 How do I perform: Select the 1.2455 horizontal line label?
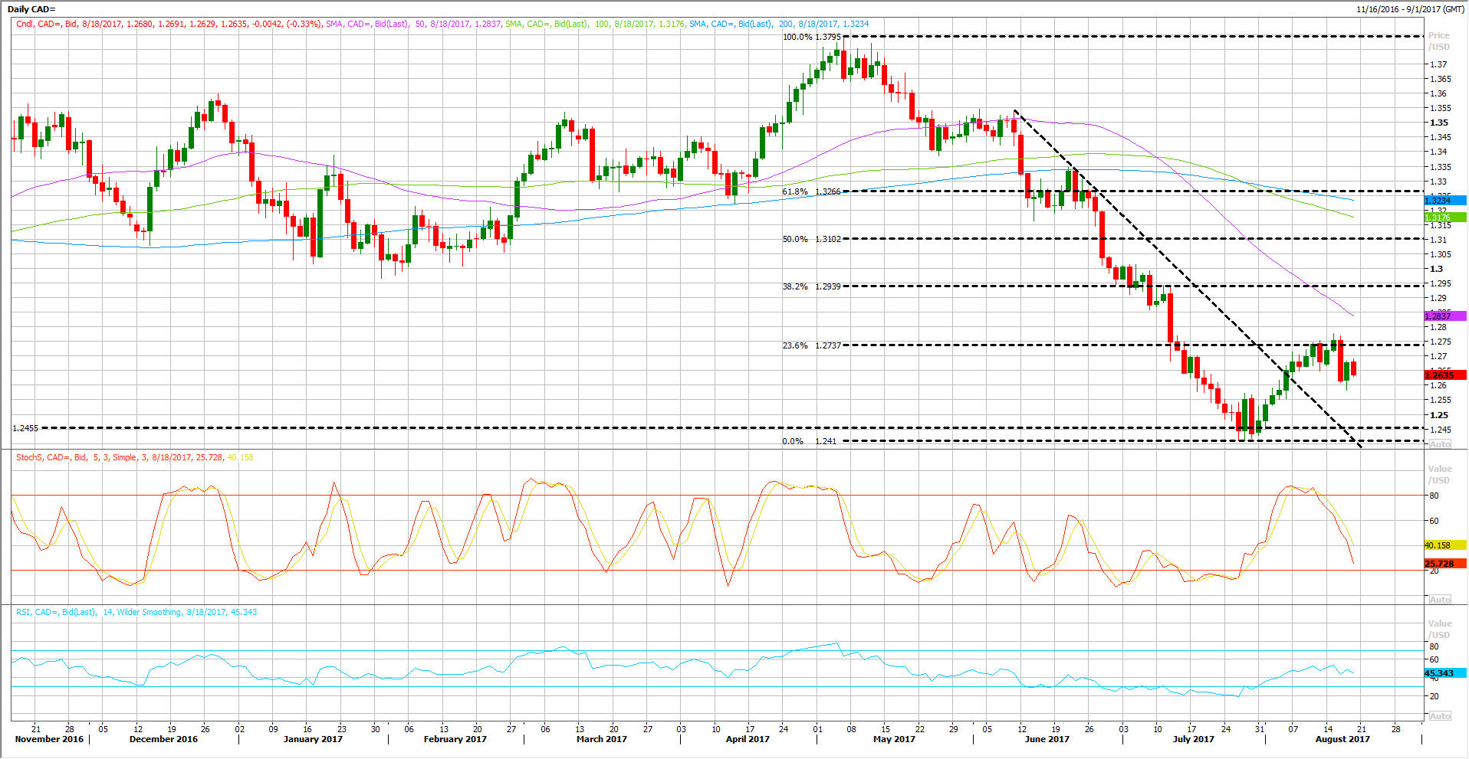point(25,428)
